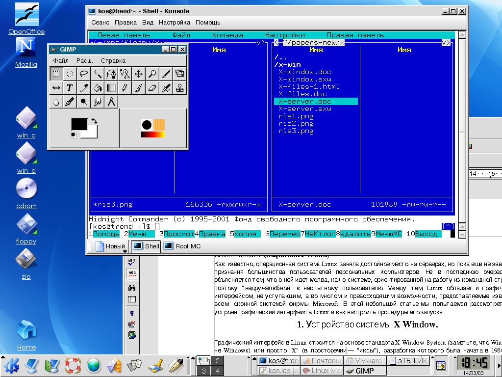Select the Bucket Fill tool
502x377 pixels.
point(98,88)
